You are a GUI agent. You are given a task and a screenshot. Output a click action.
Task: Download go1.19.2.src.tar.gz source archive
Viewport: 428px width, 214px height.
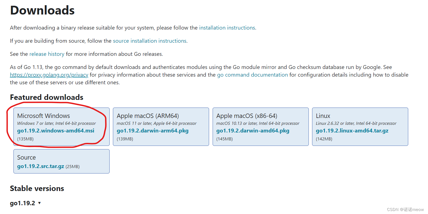[41, 166]
